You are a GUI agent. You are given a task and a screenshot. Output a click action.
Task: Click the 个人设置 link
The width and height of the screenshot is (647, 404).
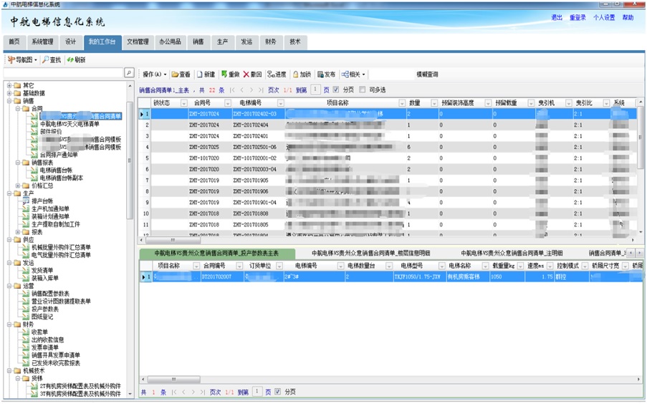pos(603,18)
